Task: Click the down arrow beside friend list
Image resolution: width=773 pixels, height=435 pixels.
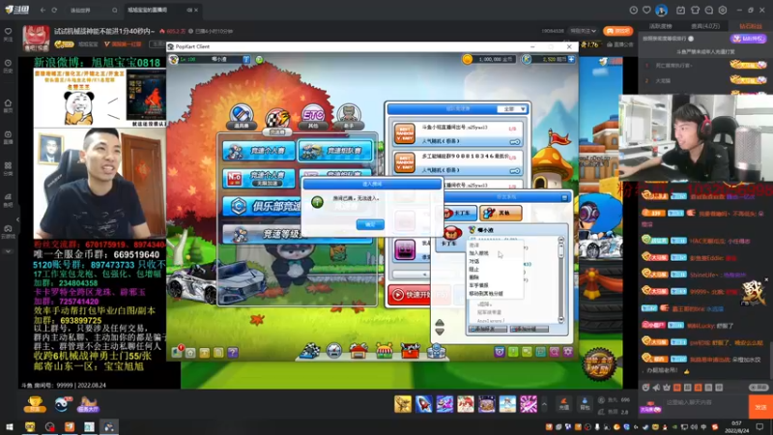Action: coord(440,332)
